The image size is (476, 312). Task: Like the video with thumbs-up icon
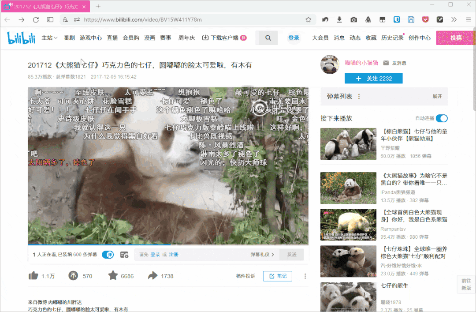33,276
